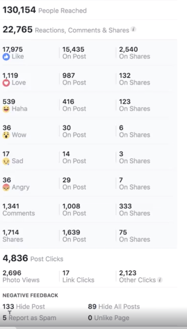The width and height of the screenshot is (187, 329).
Task: Click the 2,540 On Shares likes value
Action: click(x=134, y=53)
